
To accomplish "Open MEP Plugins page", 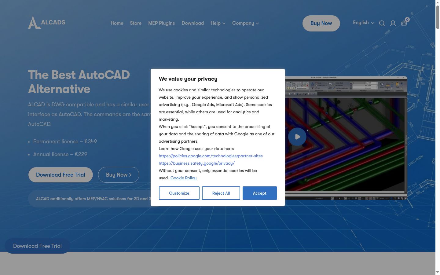I will (162, 23).
